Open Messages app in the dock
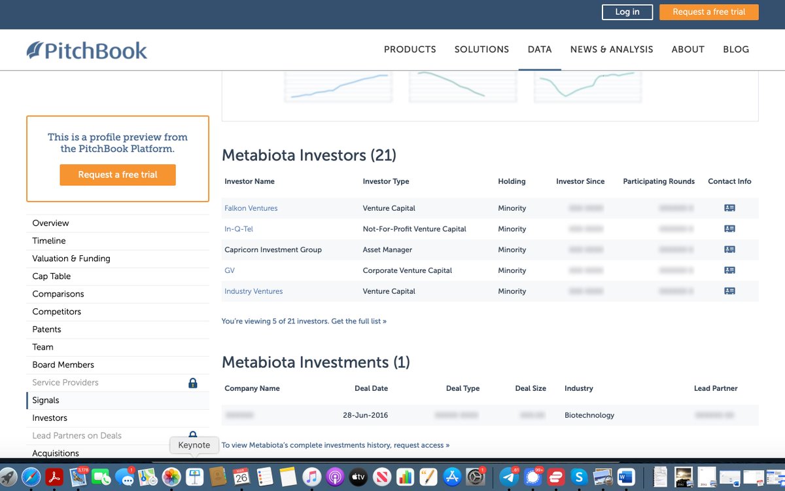The height and width of the screenshot is (491, 785). 124,477
